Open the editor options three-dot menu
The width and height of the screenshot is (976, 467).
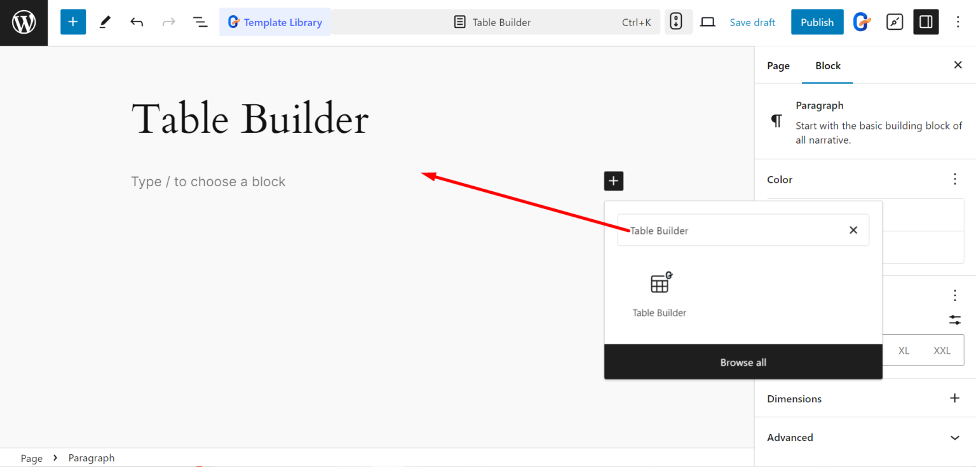(958, 21)
